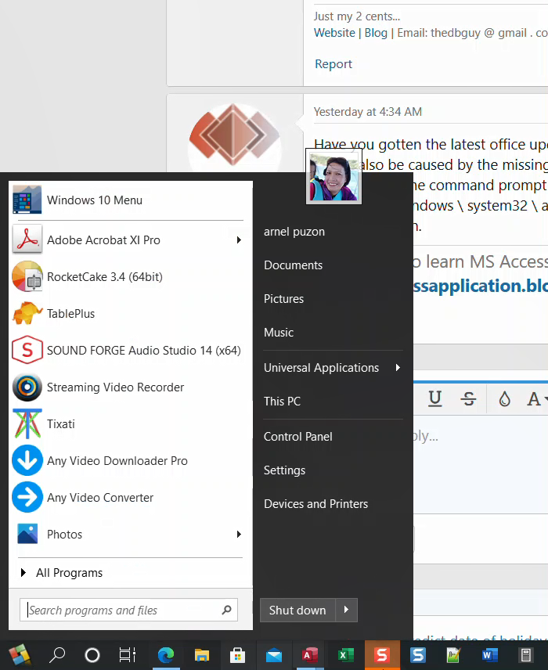Launch Tixati icon
The width and height of the screenshot is (548, 670).
27,423
